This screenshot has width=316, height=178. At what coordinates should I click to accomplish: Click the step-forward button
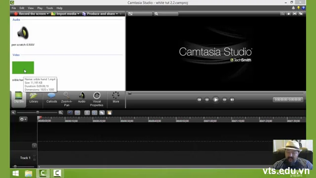(x=224, y=99)
